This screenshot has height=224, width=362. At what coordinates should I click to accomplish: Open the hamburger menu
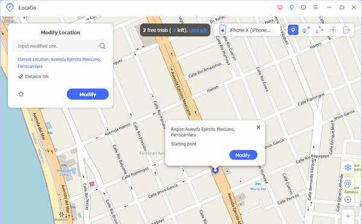point(316,7)
